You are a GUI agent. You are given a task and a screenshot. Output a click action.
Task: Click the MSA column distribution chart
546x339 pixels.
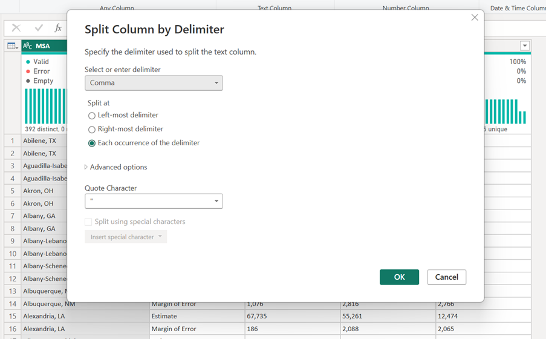(x=45, y=106)
